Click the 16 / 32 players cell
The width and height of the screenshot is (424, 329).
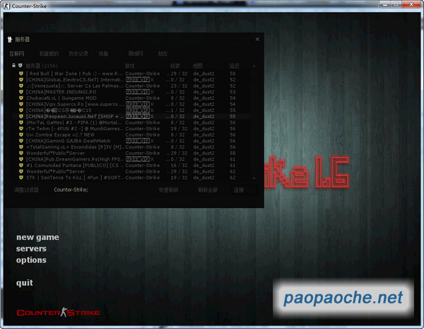(x=179, y=166)
